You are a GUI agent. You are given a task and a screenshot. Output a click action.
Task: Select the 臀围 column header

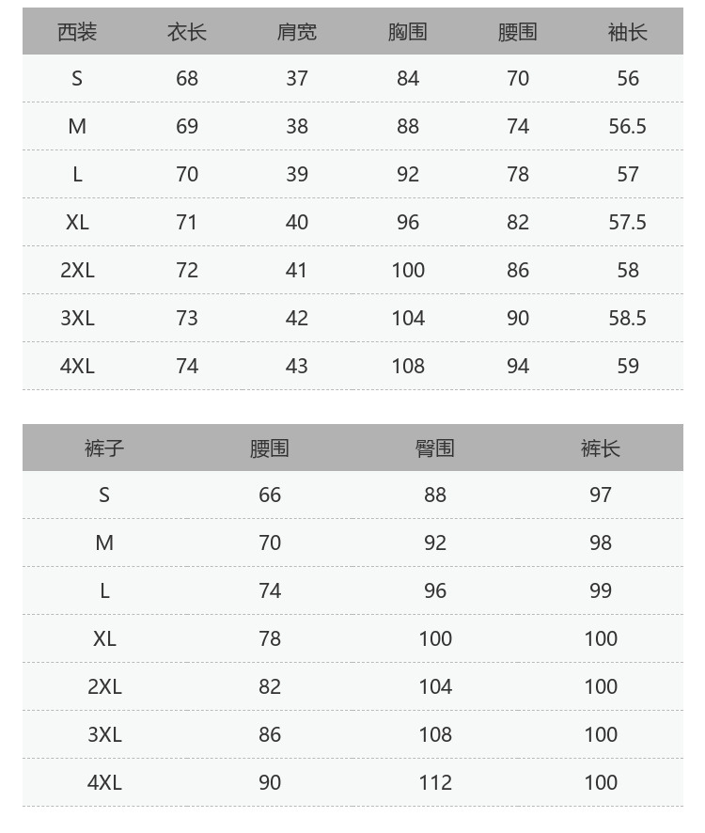(435, 448)
